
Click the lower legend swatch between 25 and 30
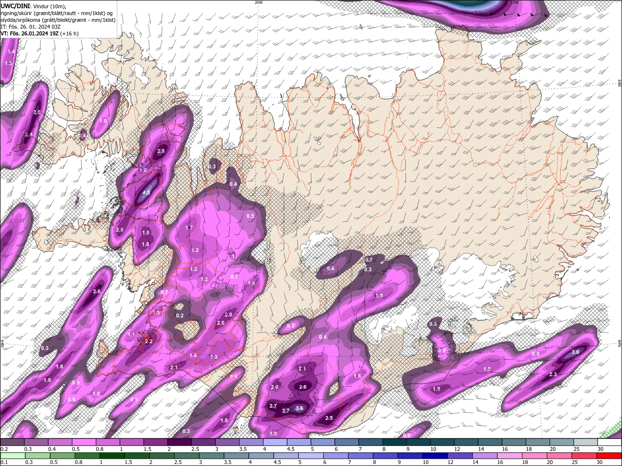pyautogui.click(x=584, y=456)
